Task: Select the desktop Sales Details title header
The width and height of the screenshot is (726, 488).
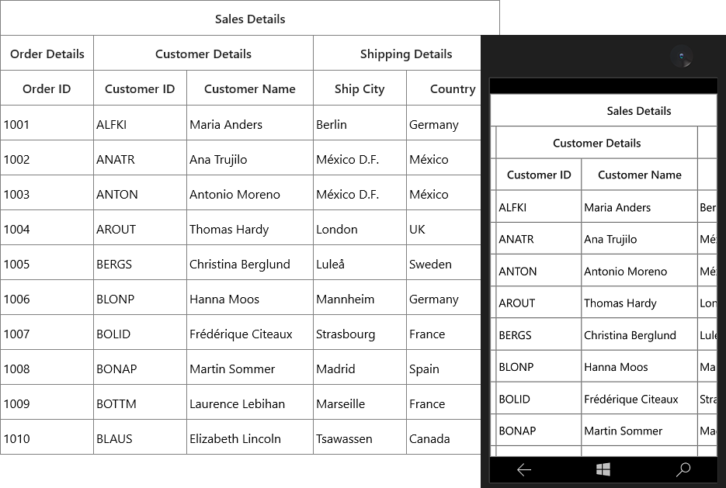Action: click(250, 19)
